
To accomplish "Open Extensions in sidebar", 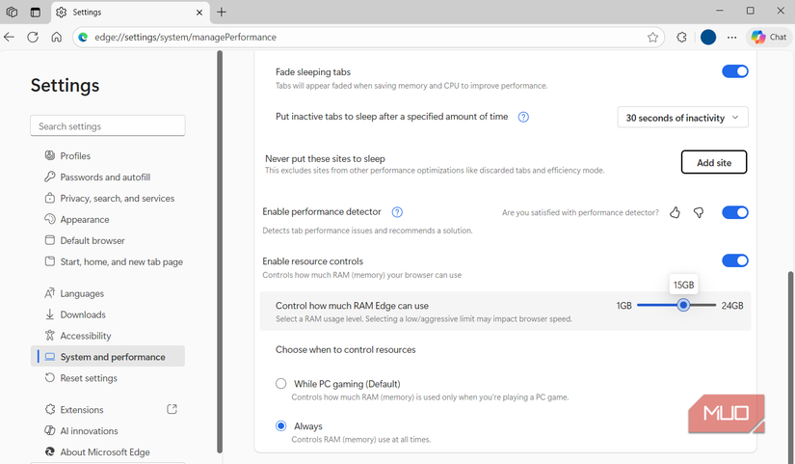I will (x=81, y=410).
